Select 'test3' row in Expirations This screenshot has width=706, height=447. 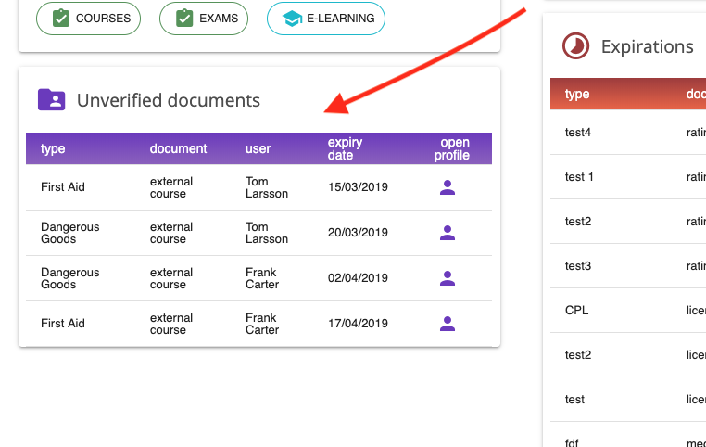tap(628, 266)
